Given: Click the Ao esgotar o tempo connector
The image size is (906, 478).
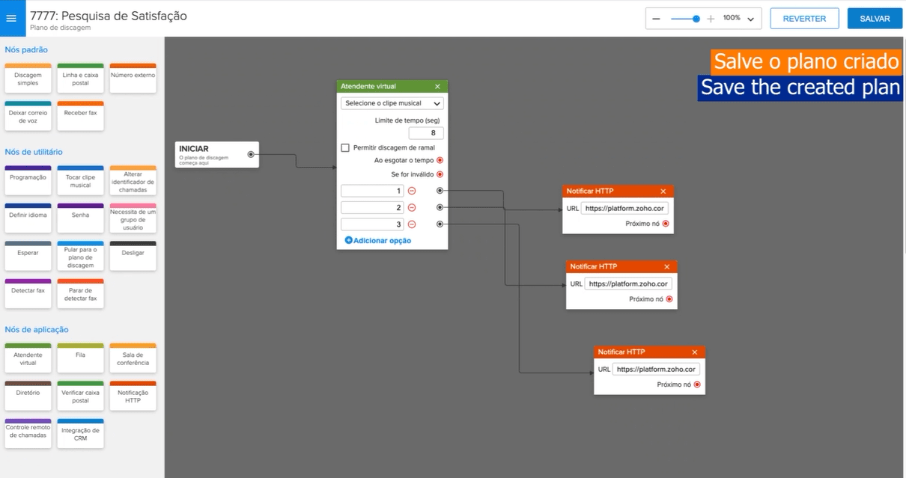Looking at the screenshot, I should pos(440,160).
